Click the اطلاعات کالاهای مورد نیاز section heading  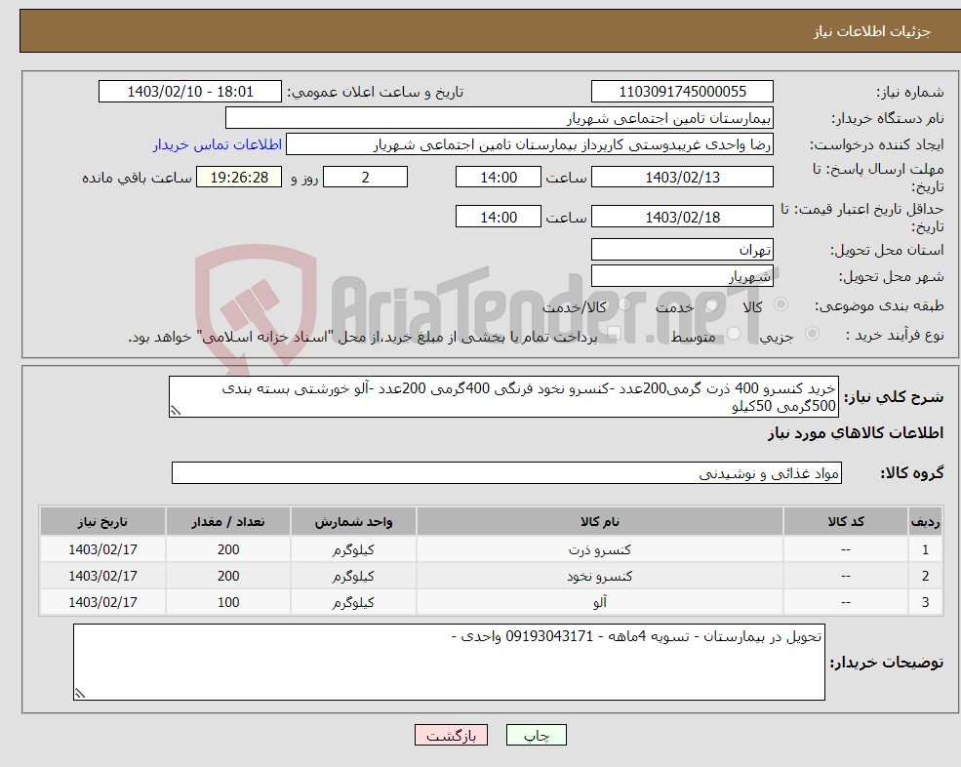tap(856, 433)
